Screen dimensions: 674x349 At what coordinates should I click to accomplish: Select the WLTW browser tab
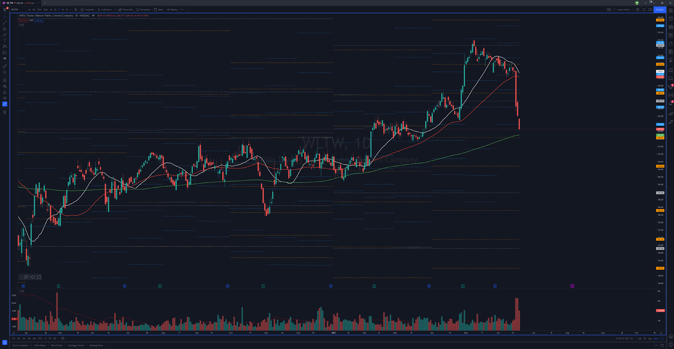(x=21, y=3)
